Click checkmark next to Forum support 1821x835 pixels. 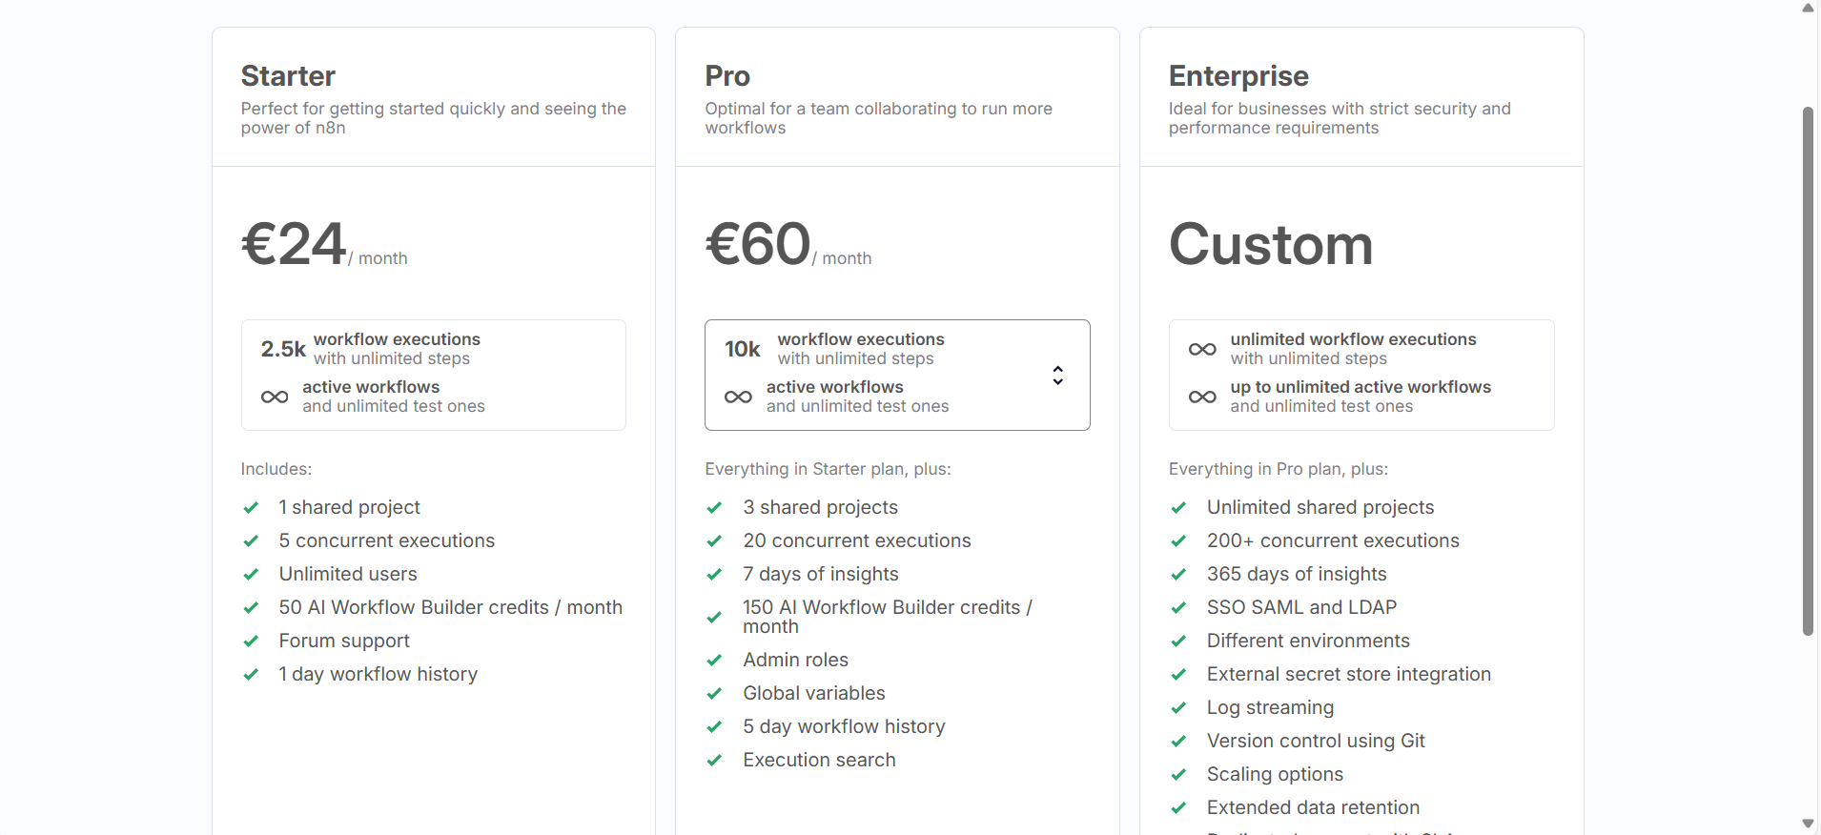click(x=251, y=642)
